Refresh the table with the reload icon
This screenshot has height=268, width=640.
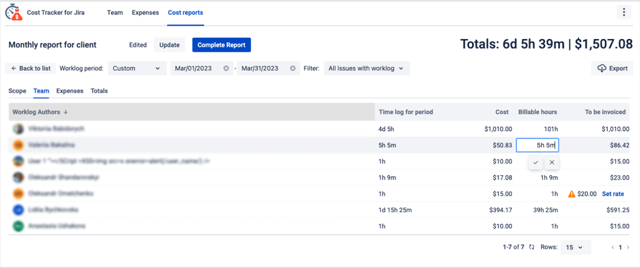point(532,248)
